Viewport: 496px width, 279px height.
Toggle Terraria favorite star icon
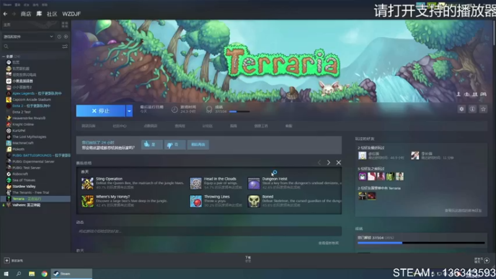(483, 109)
